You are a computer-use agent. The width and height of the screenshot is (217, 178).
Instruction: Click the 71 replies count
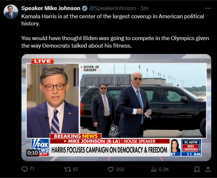pos(32,169)
